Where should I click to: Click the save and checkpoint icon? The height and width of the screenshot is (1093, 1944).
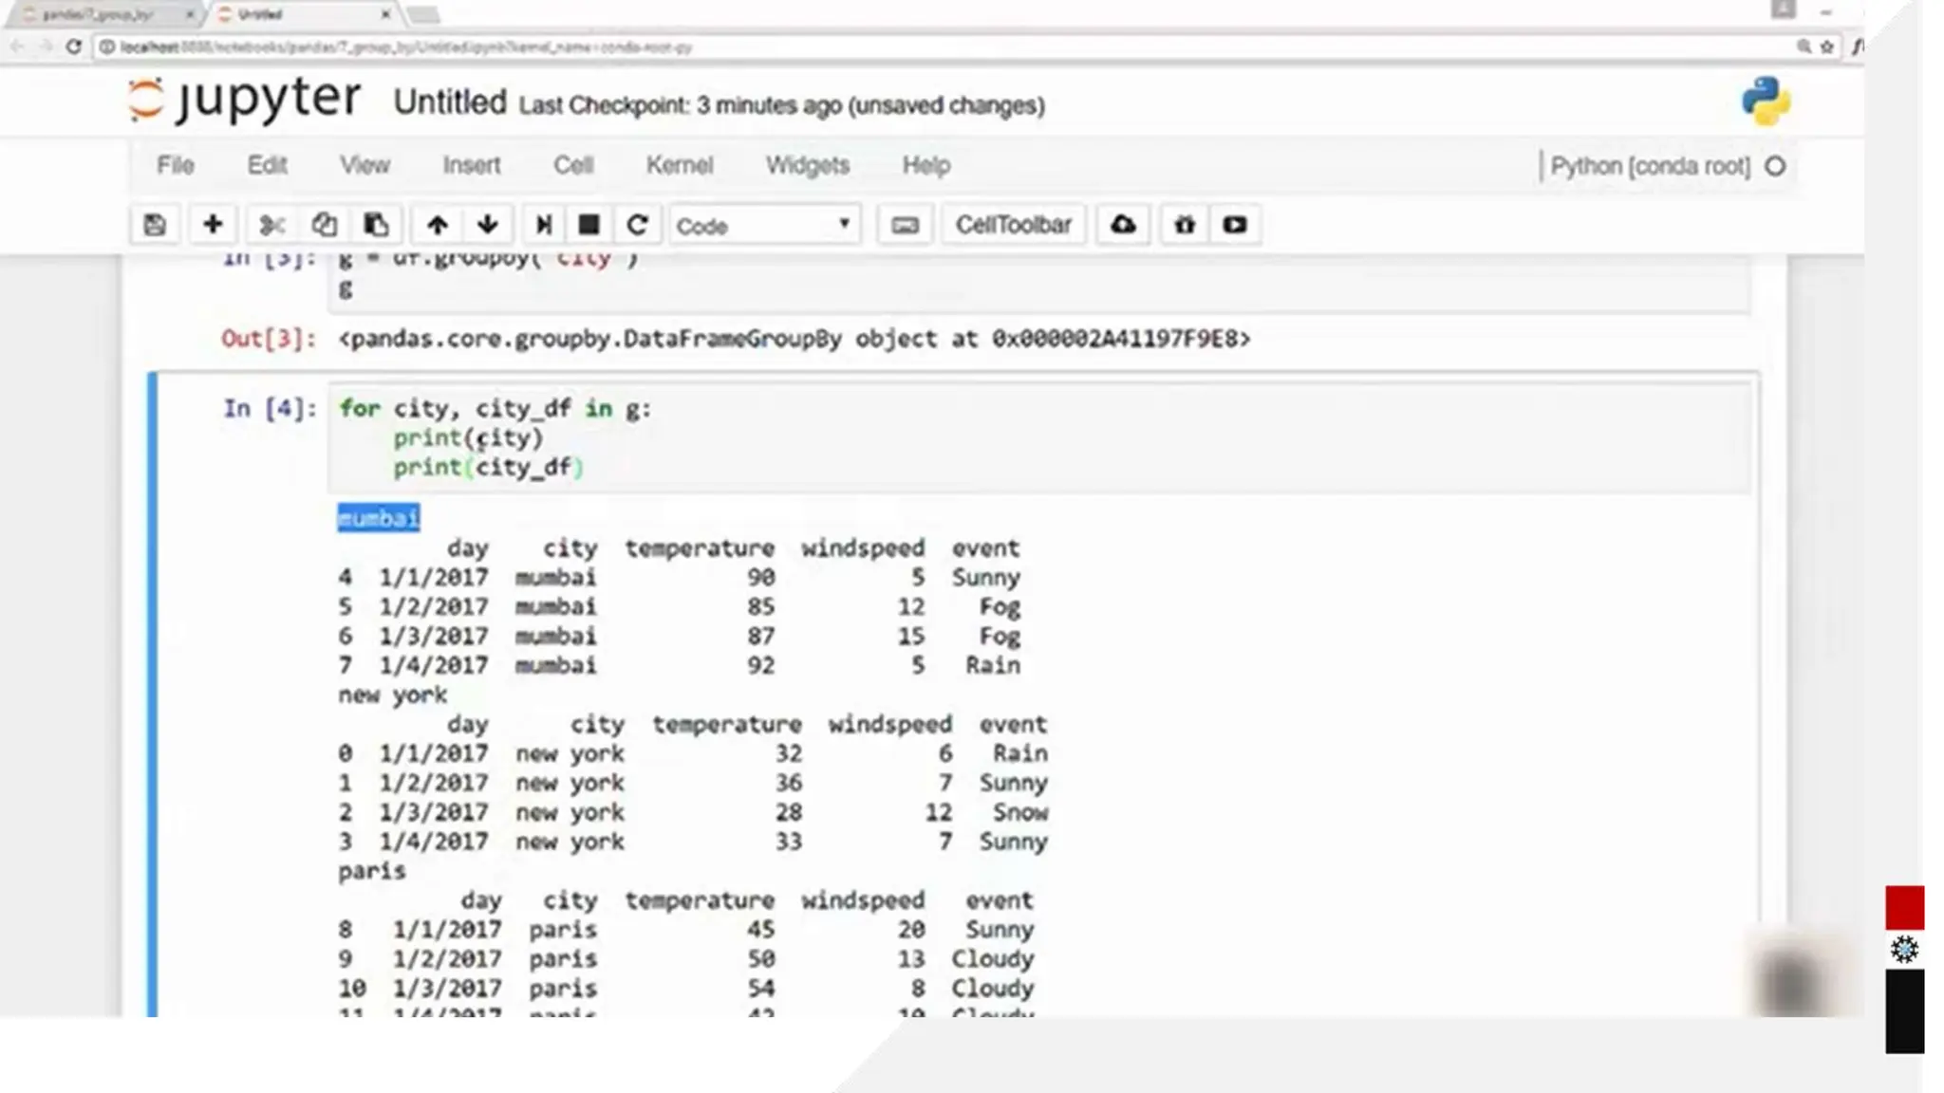click(x=155, y=225)
